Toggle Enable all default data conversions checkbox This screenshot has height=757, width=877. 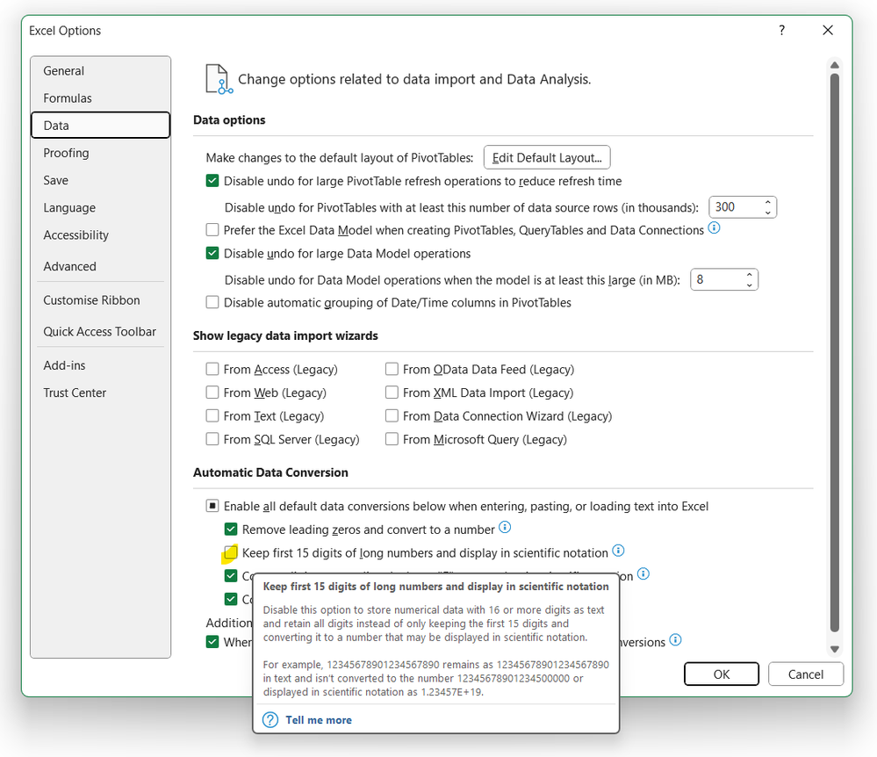212,507
